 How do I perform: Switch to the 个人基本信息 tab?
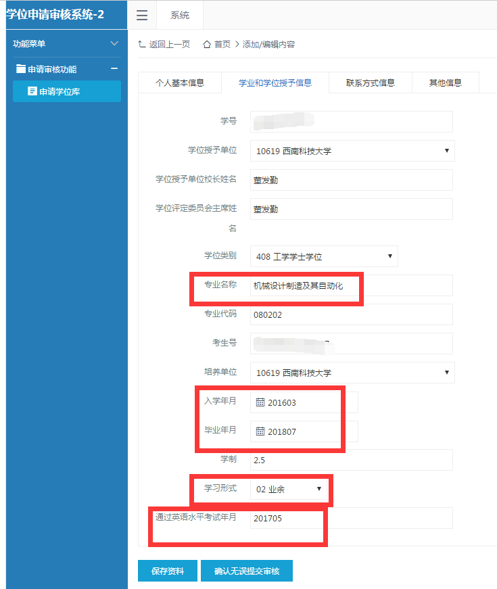179,83
